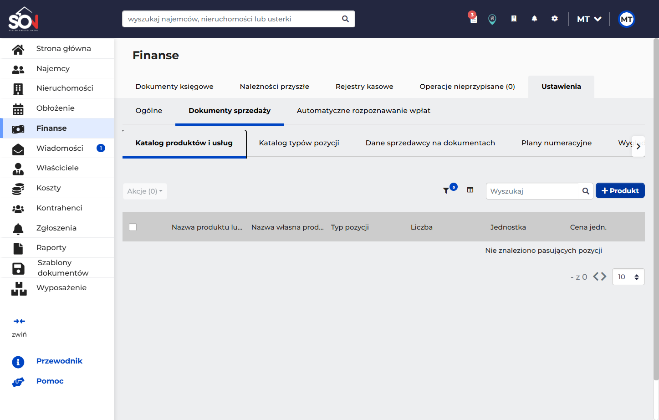Click the + Produkt button
The height and width of the screenshot is (420, 659).
(x=620, y=191)
